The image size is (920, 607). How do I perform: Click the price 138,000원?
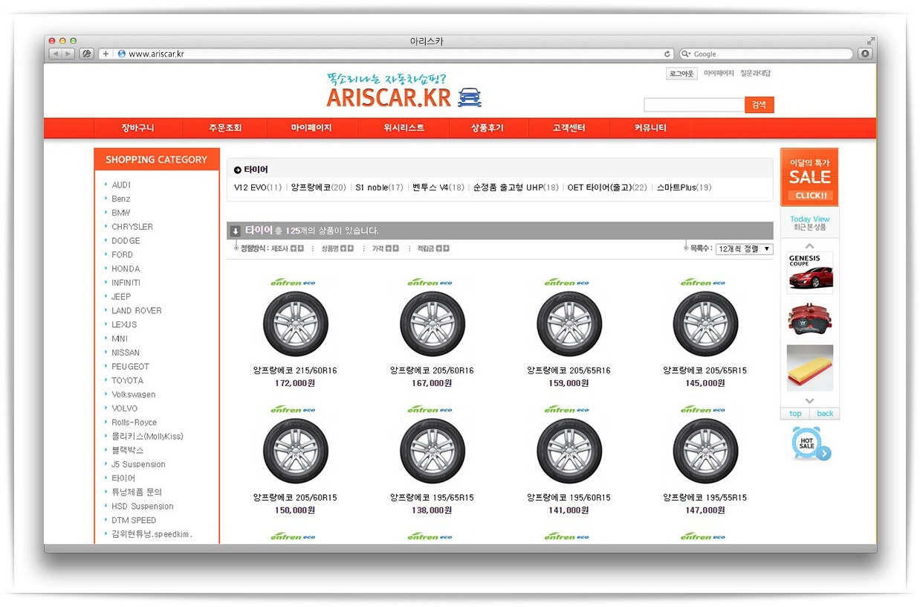tap(432, 510)
